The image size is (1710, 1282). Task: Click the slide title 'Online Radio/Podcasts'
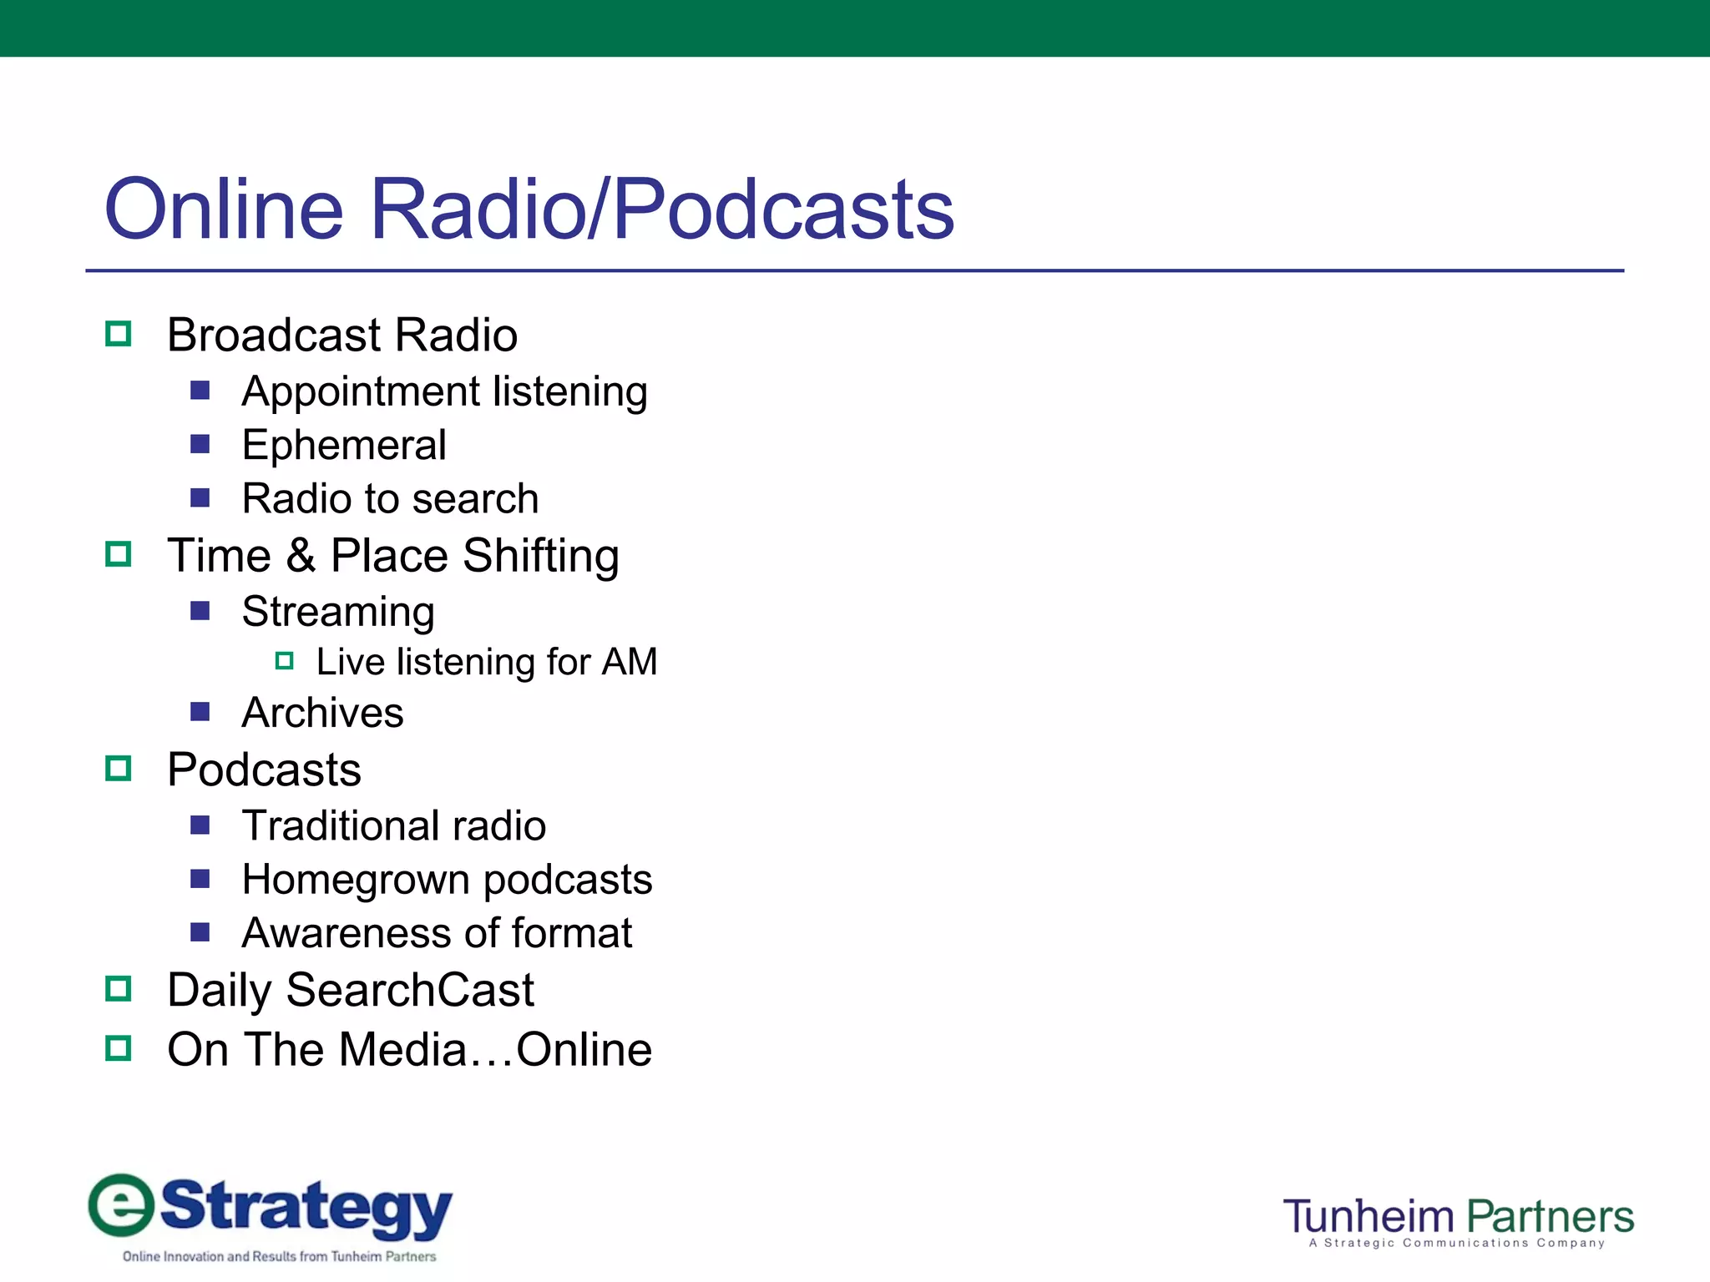529,208
